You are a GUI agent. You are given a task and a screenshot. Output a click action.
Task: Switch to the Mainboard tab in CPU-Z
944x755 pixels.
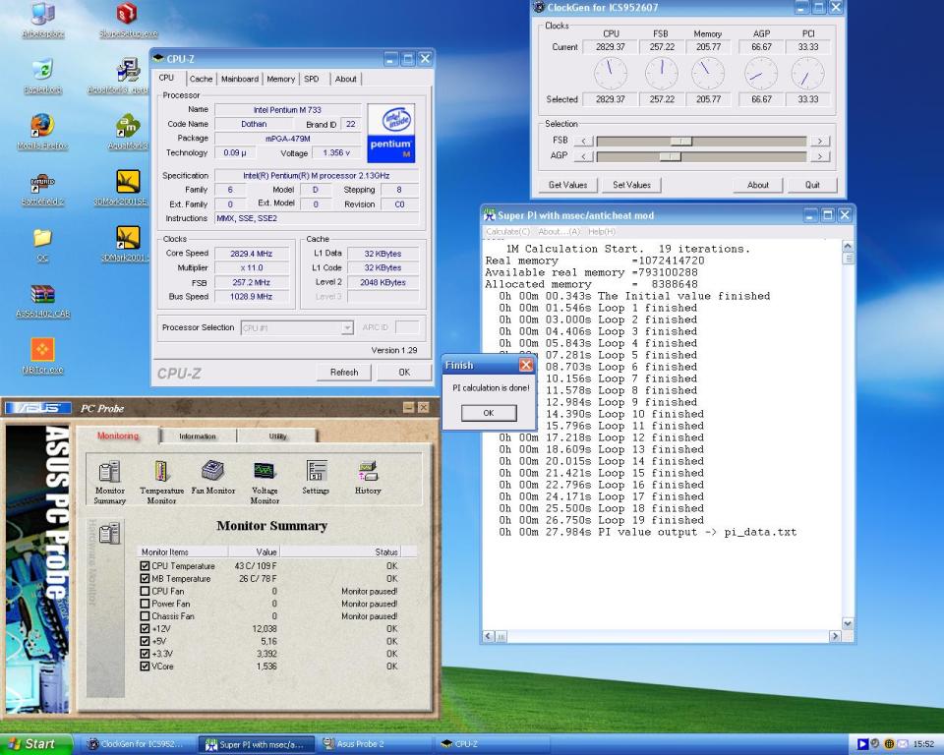click(239, 79)
